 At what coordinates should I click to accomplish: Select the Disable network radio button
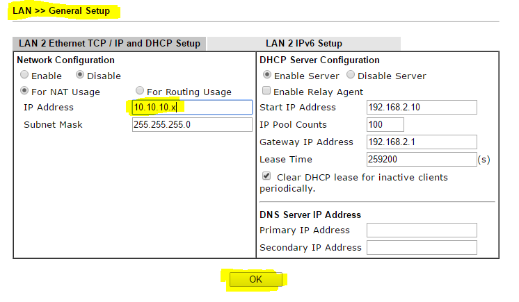[80, 76]
